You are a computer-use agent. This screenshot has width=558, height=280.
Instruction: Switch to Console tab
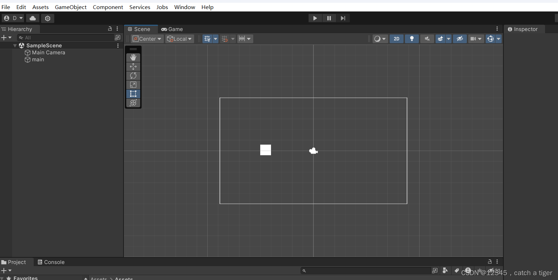coord(51,262)
